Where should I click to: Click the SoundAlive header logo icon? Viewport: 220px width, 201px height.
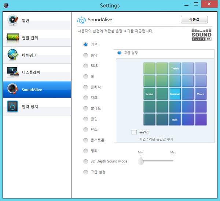[81, 20]
